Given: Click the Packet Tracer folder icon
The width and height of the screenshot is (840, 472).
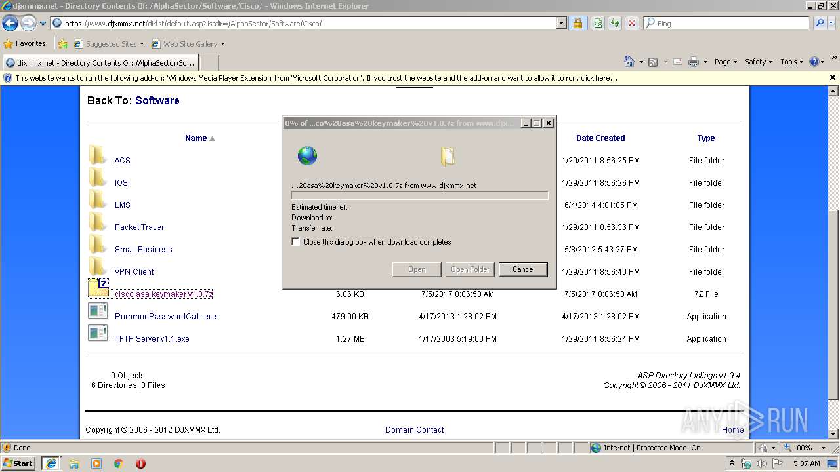Looking at the screenshot, I should click(97, 223).
